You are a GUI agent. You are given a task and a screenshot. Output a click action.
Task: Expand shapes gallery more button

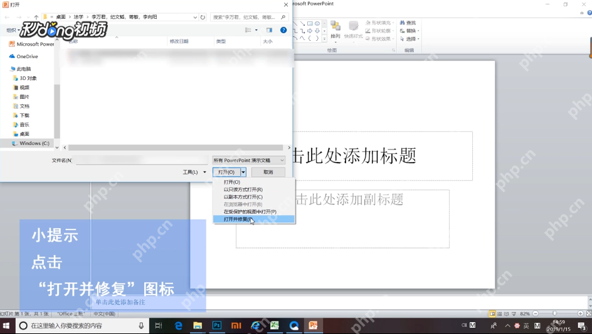tap(324, 38)
